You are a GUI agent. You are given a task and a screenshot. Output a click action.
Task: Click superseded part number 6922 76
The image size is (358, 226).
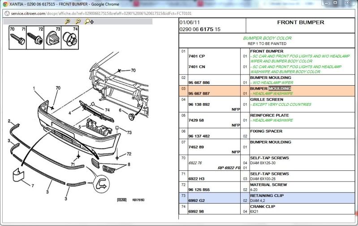pyautogui.click(x=195, y=163)
